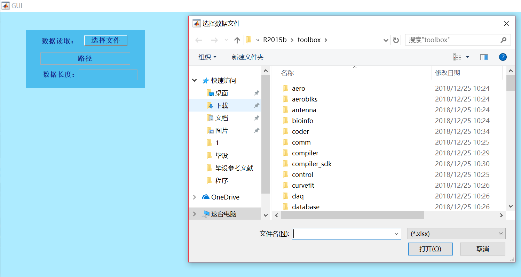
Task: Select the aeroblks folder
Action: tap(305, 99)
